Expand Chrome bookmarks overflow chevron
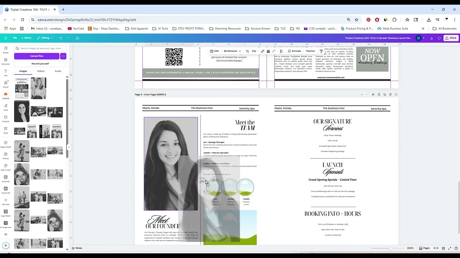460x258 pixels. point(423,29)
